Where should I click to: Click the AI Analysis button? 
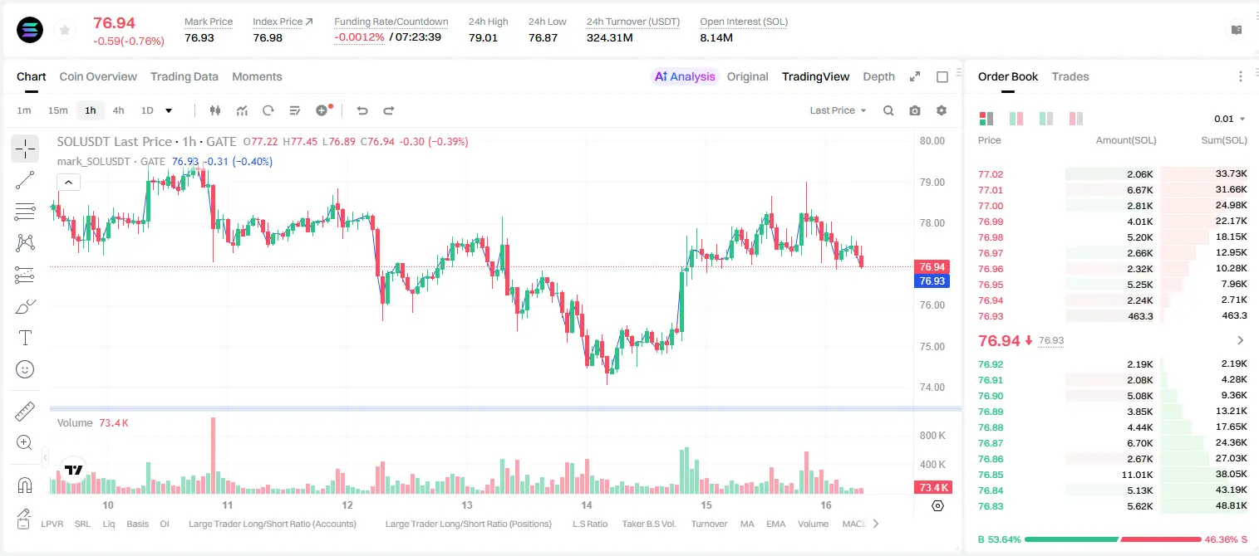pos(684,76)
